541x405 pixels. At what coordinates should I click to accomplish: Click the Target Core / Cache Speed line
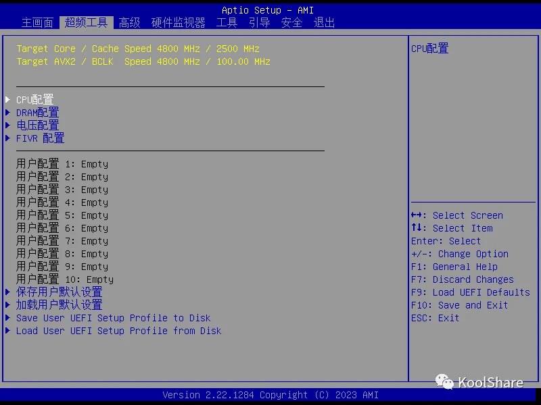click(138, 49)
